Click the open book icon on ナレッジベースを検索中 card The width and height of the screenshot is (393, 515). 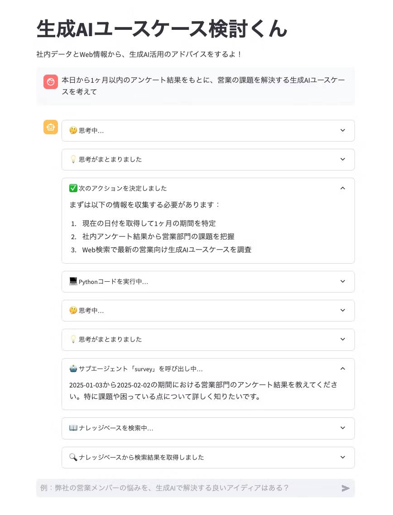(74, 428)
